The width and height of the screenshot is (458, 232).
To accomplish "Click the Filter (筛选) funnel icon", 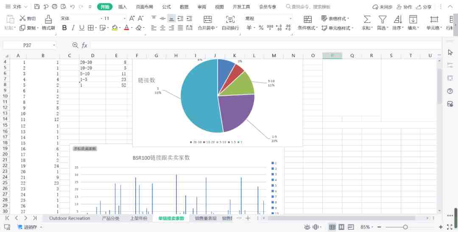I will pyautogui.click(x=383, y=19).
